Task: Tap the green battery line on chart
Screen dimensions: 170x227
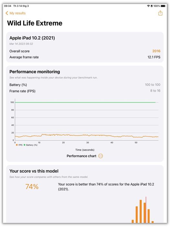Action: pyautogui.click(x=85, y=102)
